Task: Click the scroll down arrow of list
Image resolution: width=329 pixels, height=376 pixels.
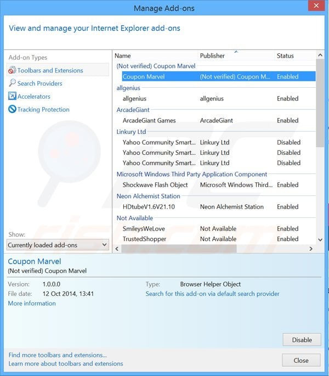Action: click(x=320, y=239)
